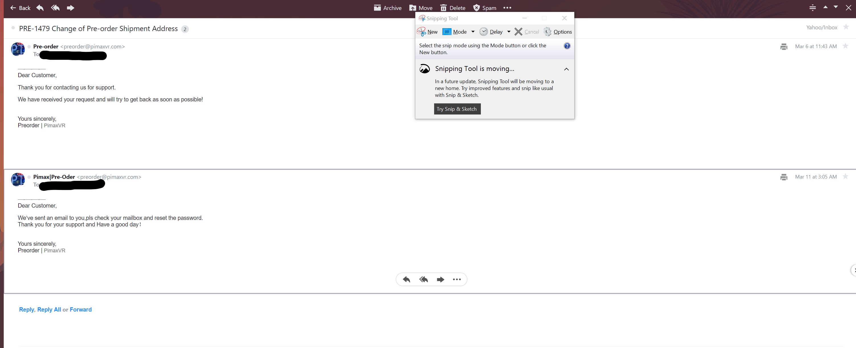
Task: Start a New snip in Snipping Tool
Action: (x=427, y=32)
